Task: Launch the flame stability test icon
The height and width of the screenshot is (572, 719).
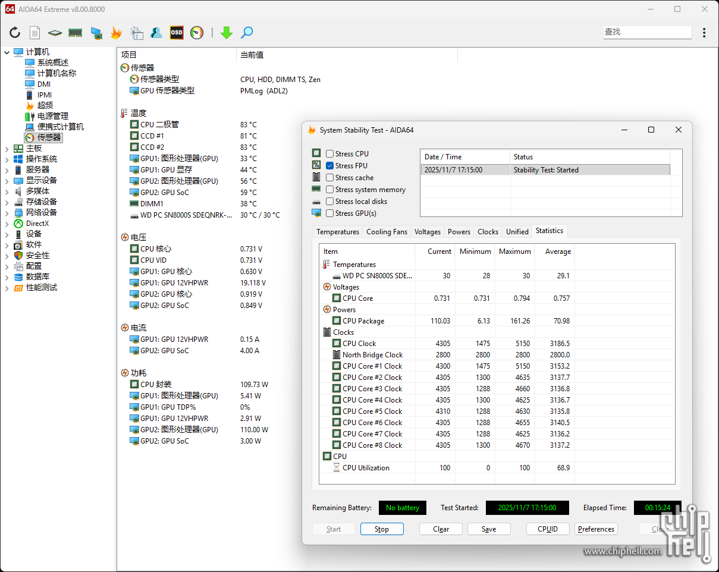Action: pyautogui.click(x=116, y=33)
